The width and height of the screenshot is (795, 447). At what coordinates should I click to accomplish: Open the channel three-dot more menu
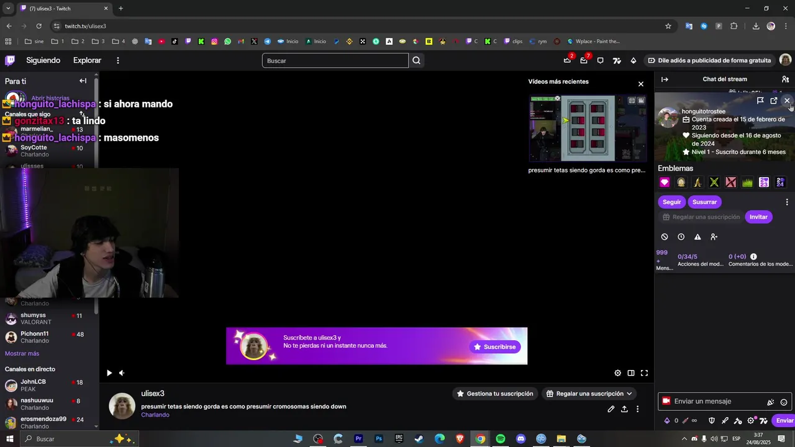[x=637, y=409]
